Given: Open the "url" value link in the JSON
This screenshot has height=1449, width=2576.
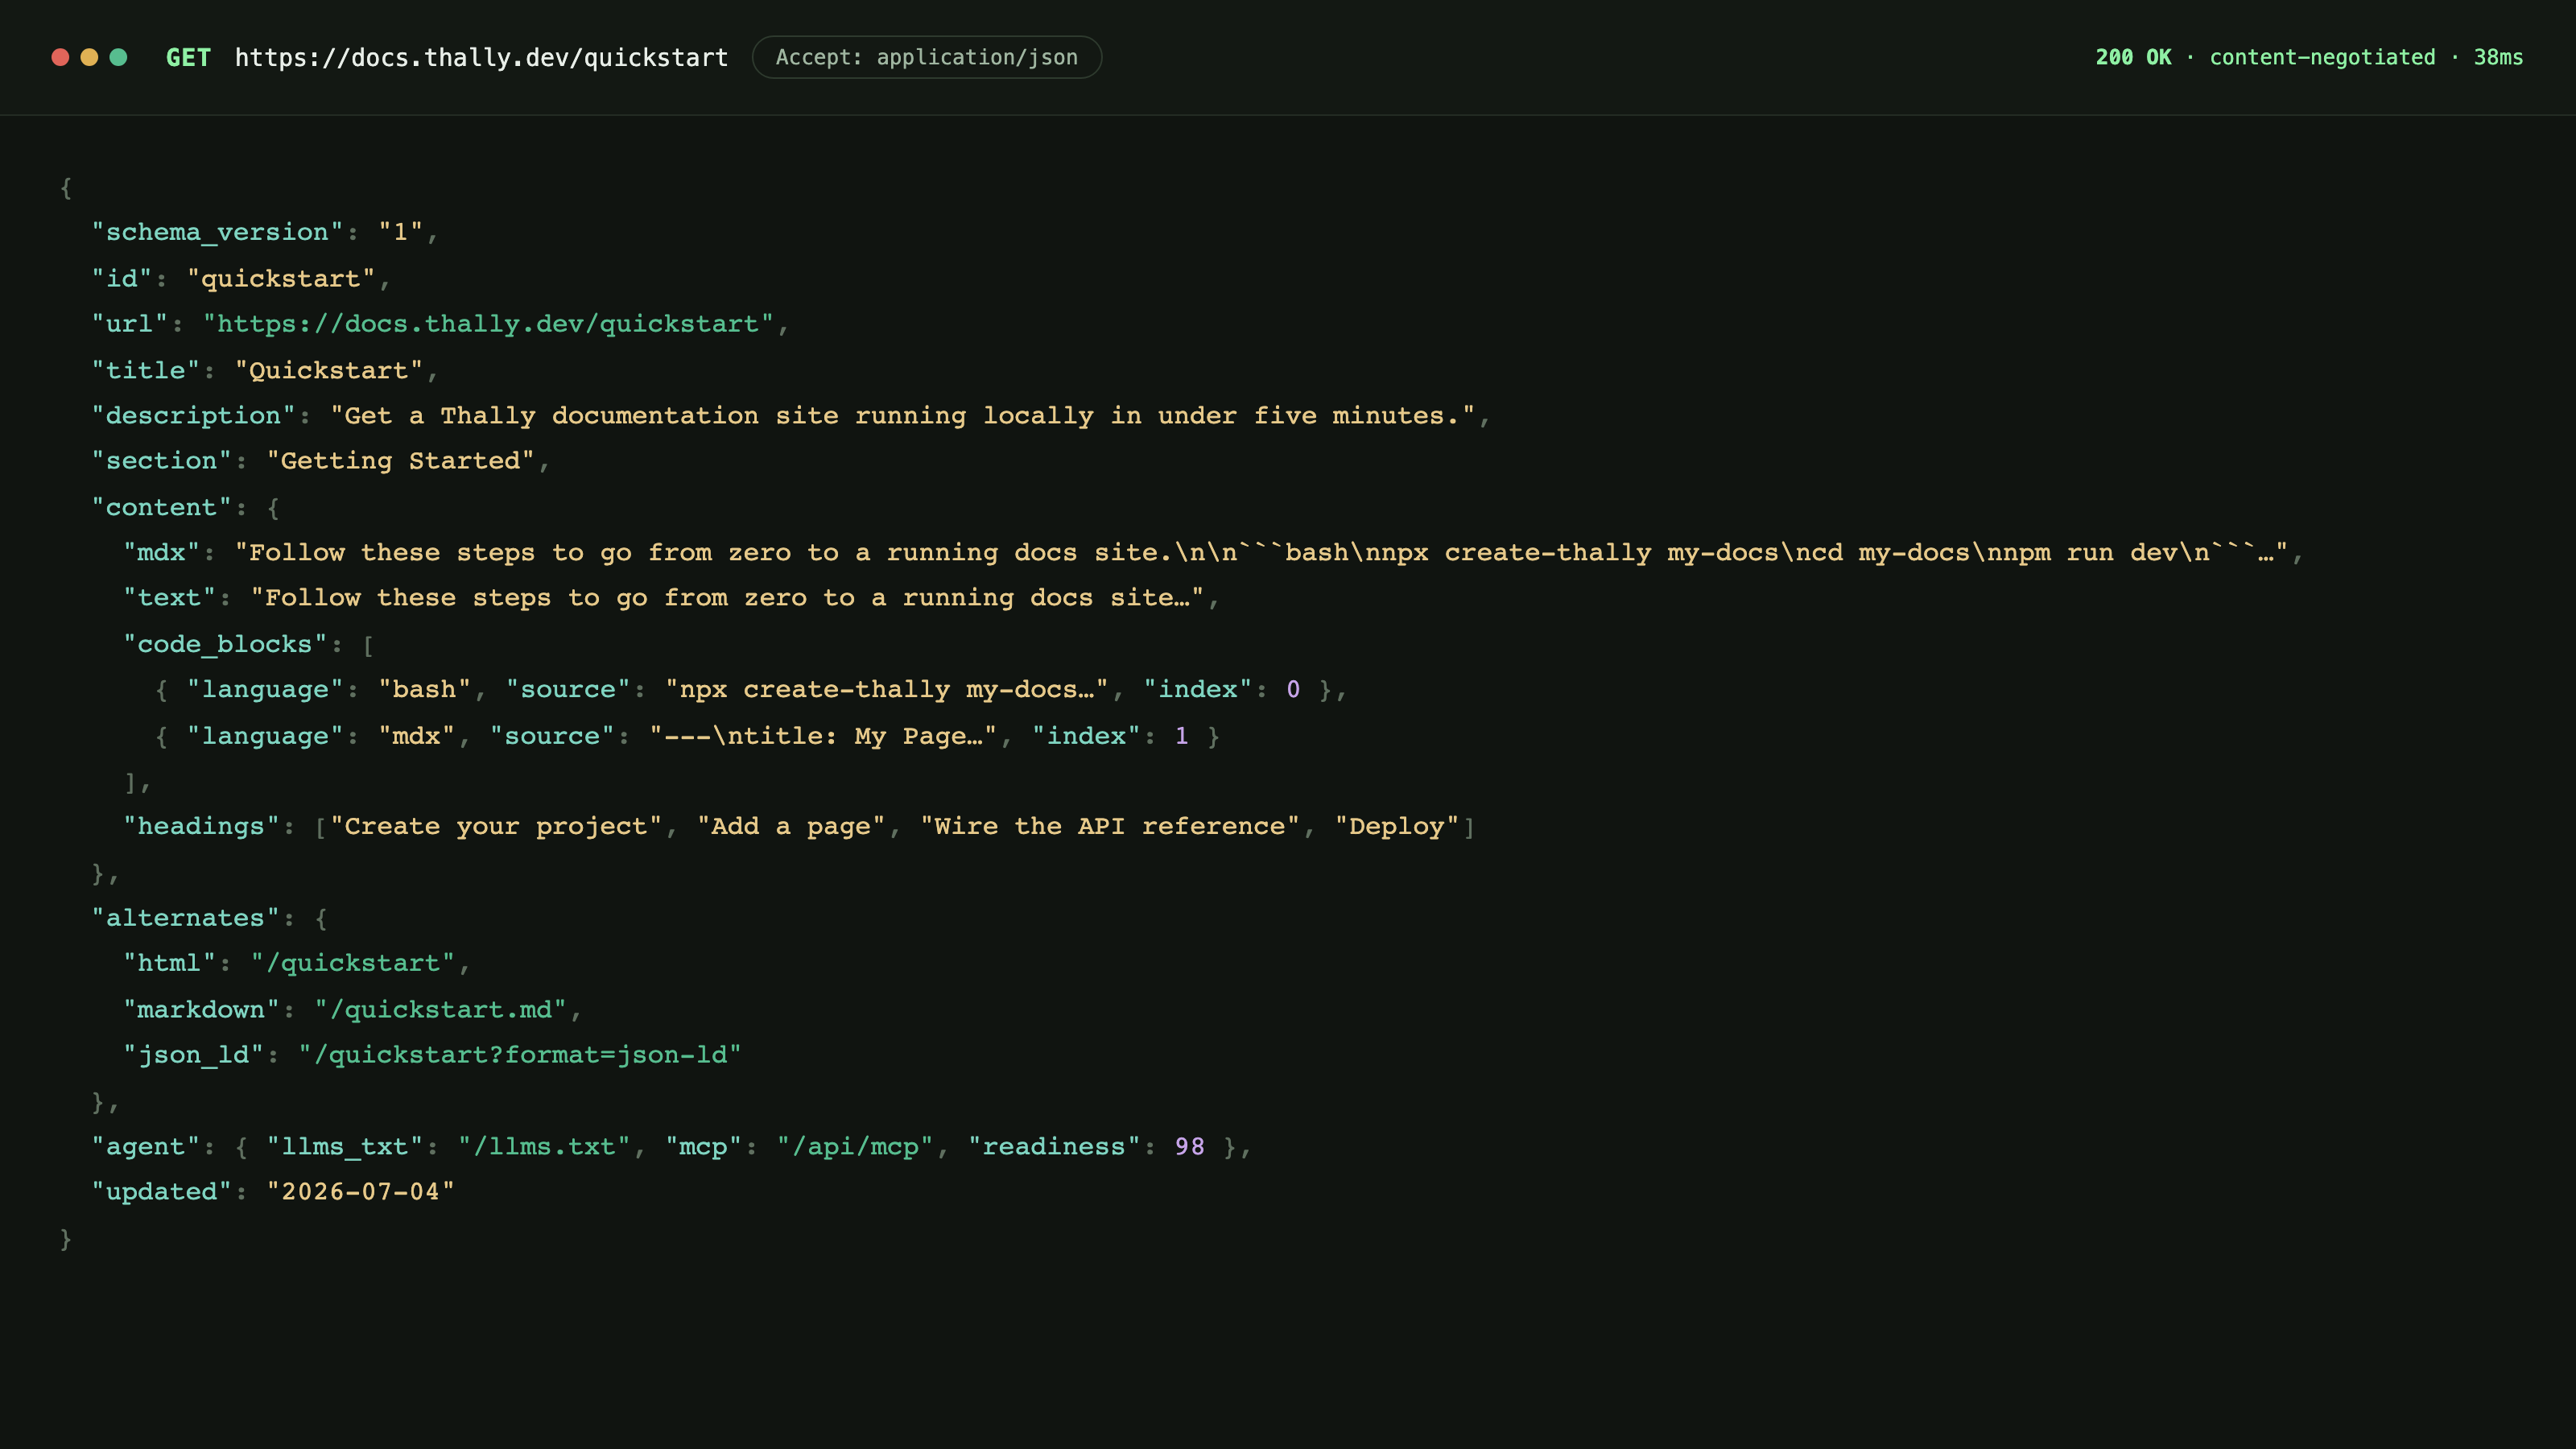Looking at the screenshot, I should click(488, 324).
